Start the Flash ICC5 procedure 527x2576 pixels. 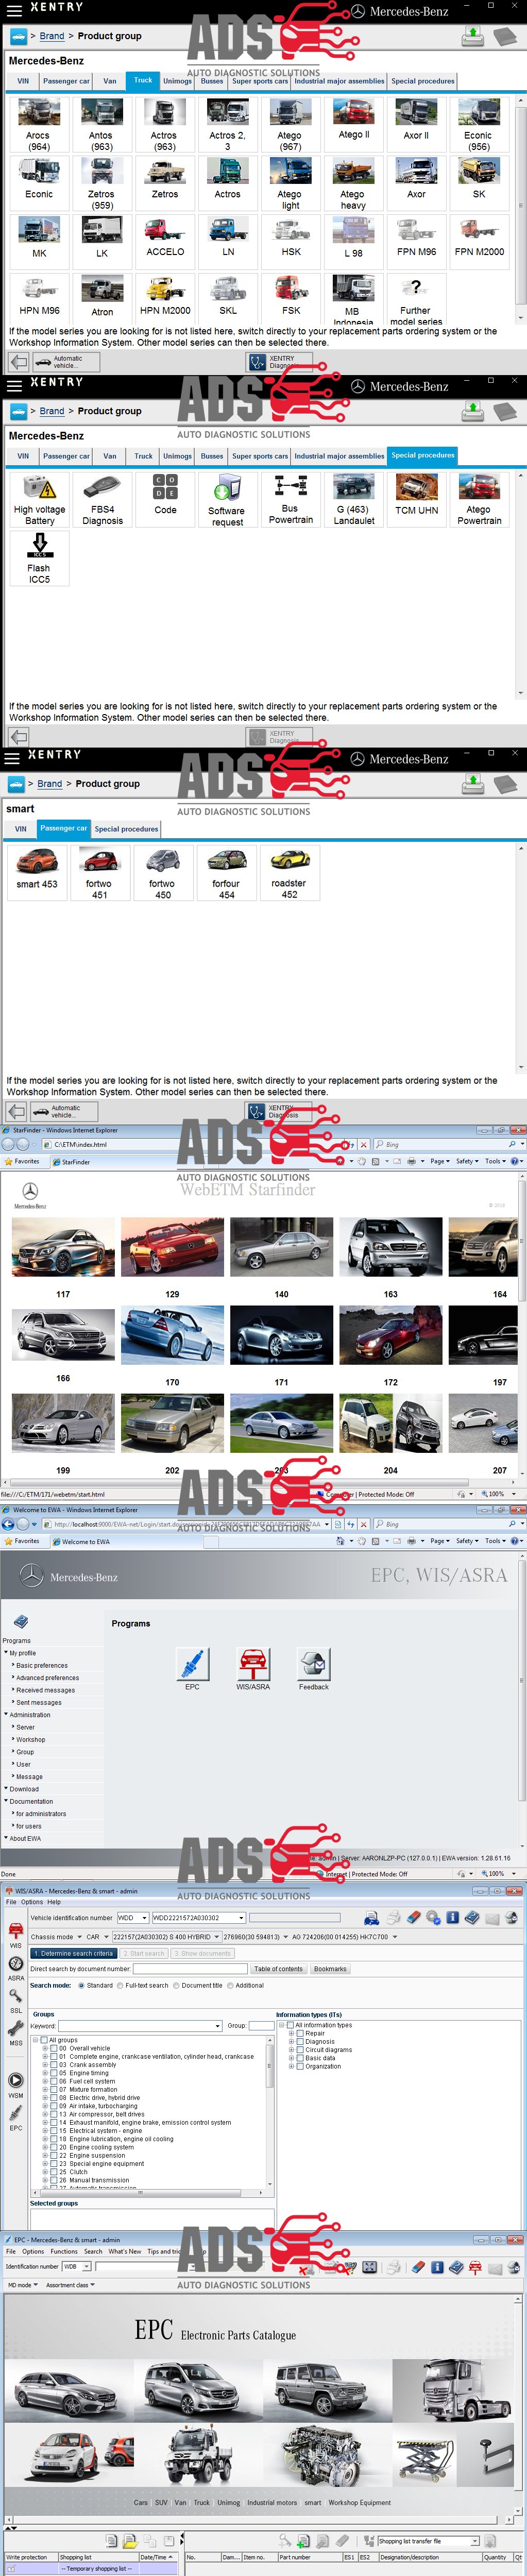click(x=39, y=559)
